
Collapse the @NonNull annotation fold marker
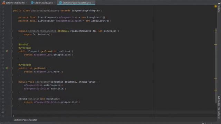pos(12,44)
